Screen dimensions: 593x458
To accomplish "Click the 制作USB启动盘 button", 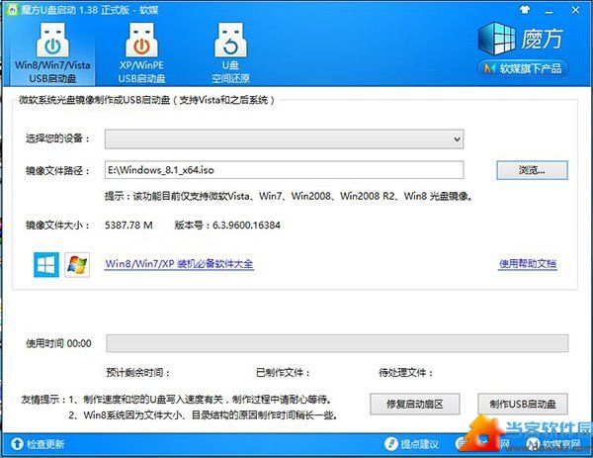I will pyautogui.click(x=523, y=404).
